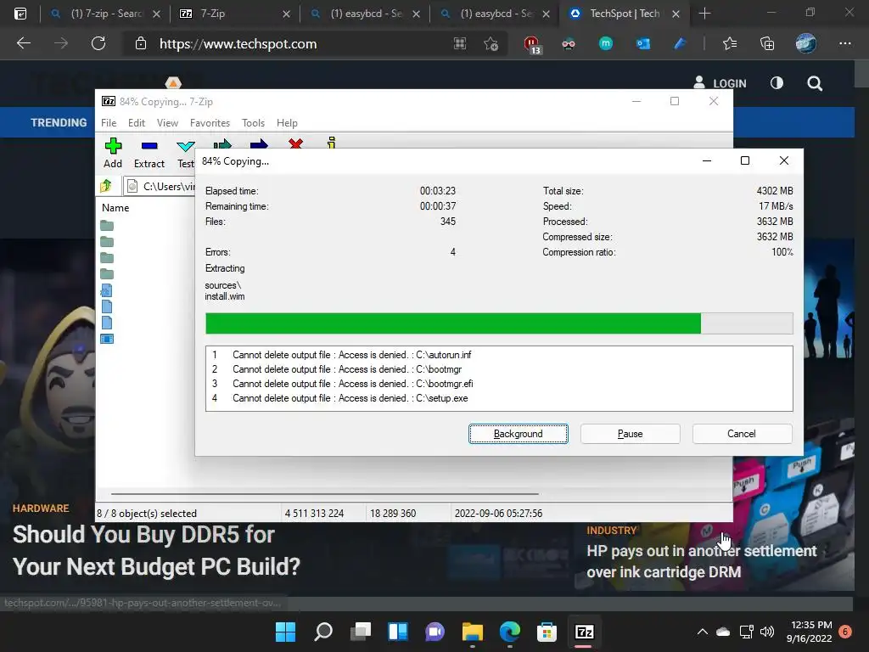Open the File menu in 7-Zip
The image size is (869, 652).
click(x=109, y=122)
